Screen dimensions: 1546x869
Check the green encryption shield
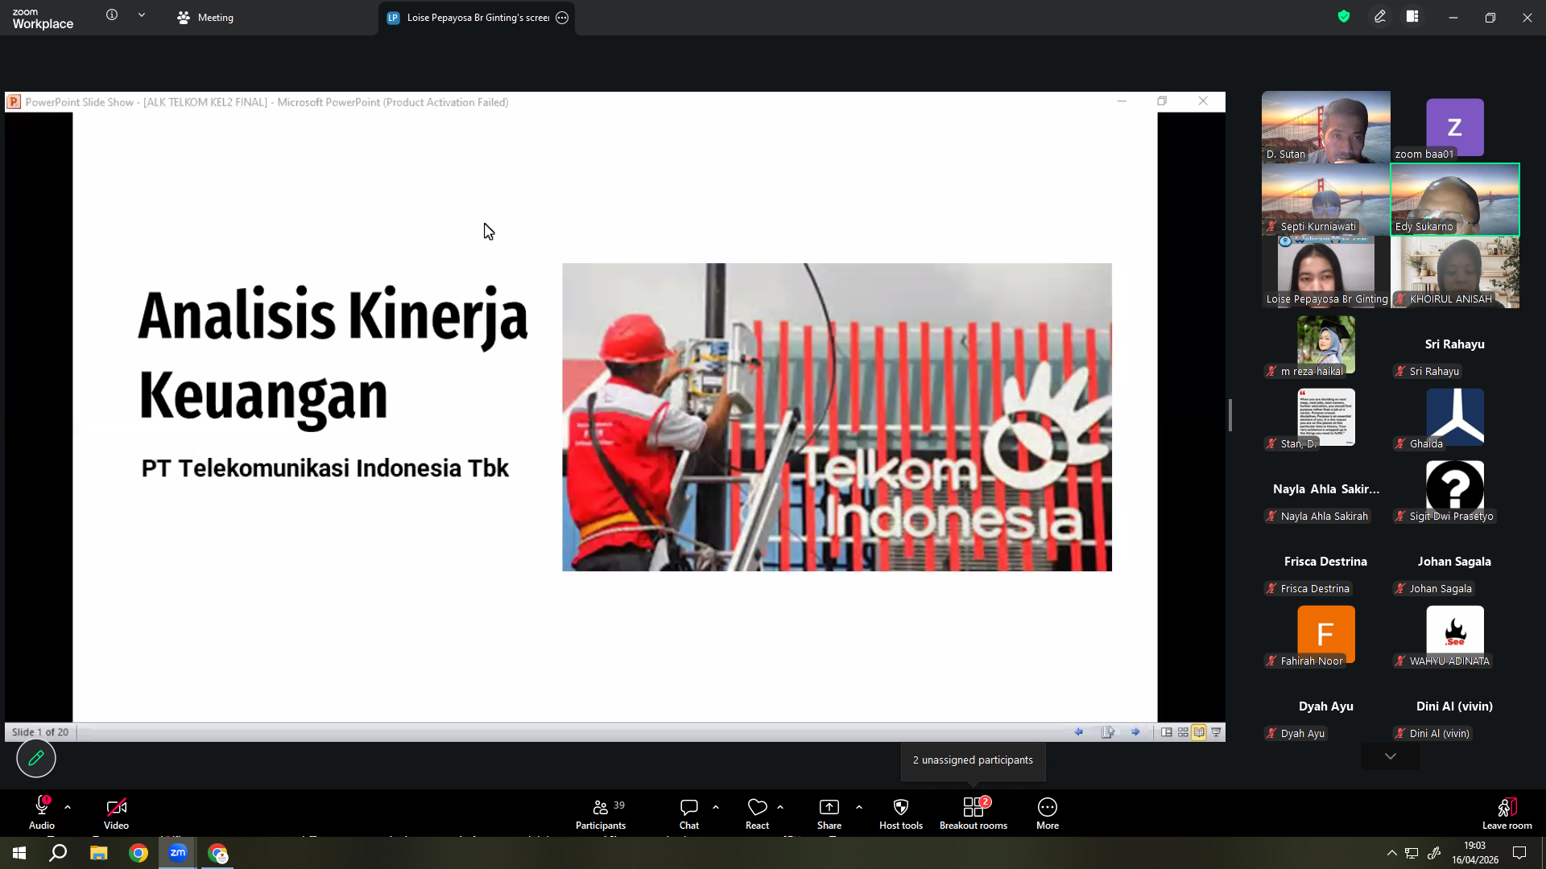click(x=1344, y=17)
